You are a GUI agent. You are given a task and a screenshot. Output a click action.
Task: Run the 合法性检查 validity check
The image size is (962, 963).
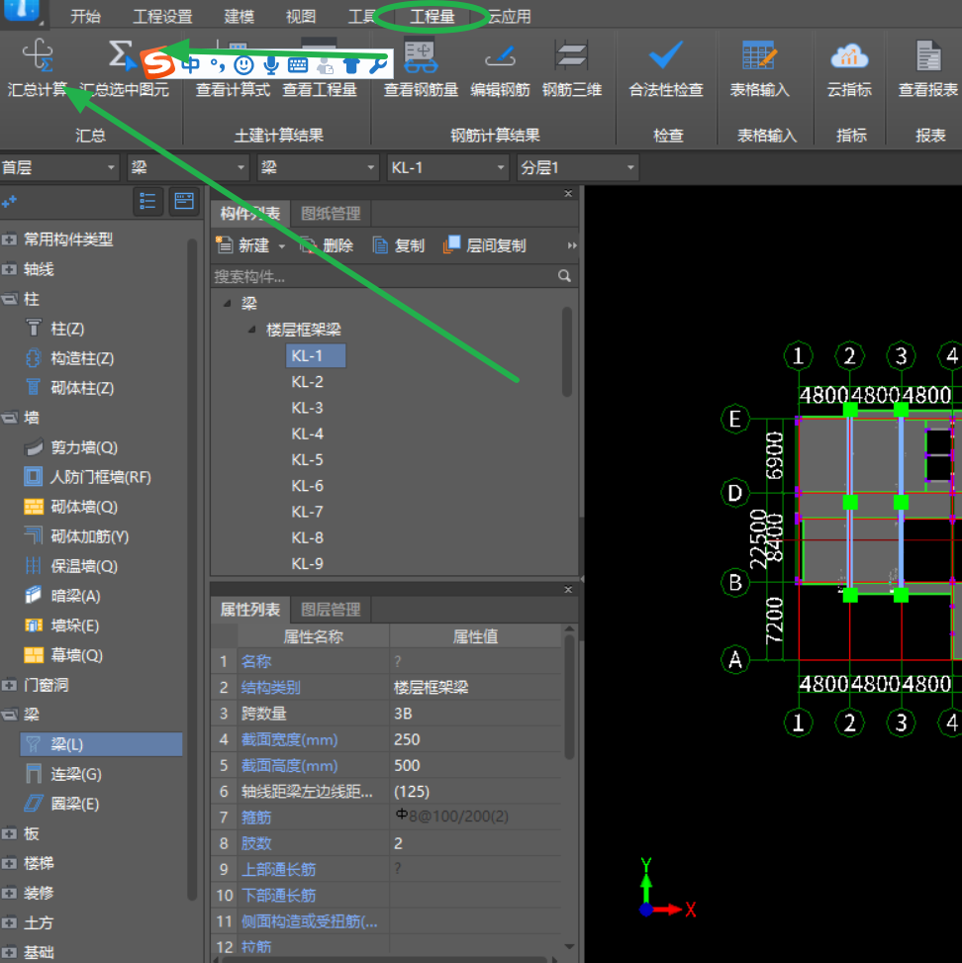click(666, 55)
